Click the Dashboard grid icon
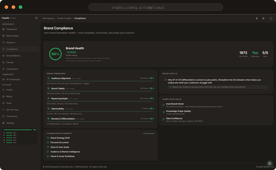Viewport: 276px width, 170px height. tap(4, 29)
